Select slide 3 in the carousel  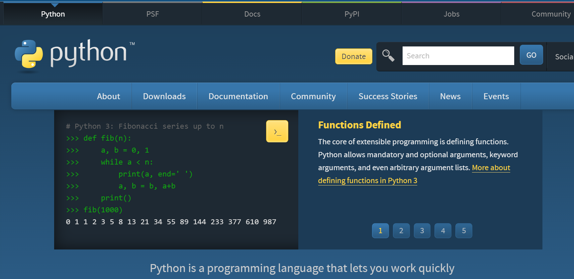click(422, 231)
